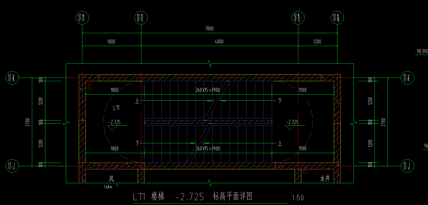Select the drawing title LT1 楼梯 标高平面详图

coord(193,197)
